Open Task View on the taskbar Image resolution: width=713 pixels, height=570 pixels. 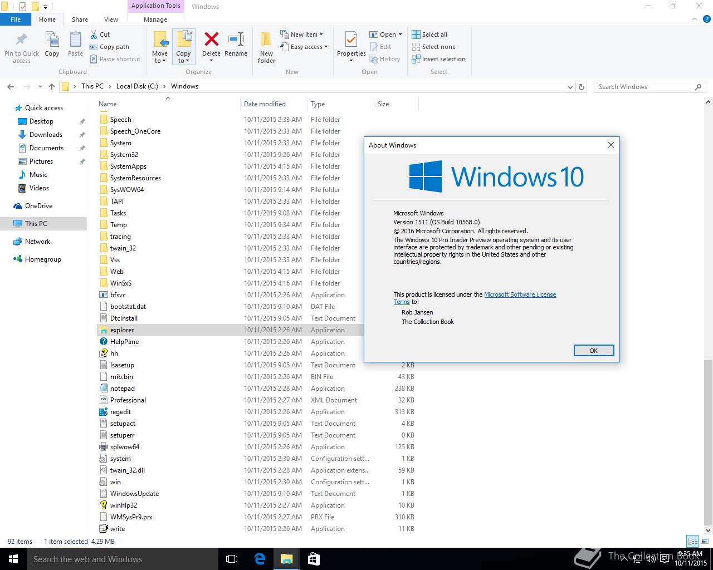point(232,559)
